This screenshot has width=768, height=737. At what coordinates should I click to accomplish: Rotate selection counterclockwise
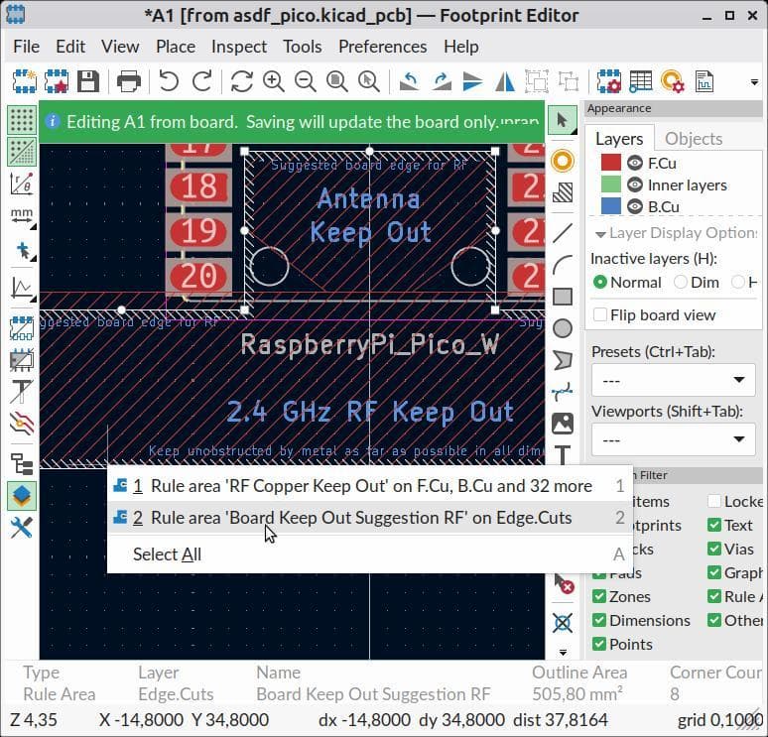click(x=409, y=81)
